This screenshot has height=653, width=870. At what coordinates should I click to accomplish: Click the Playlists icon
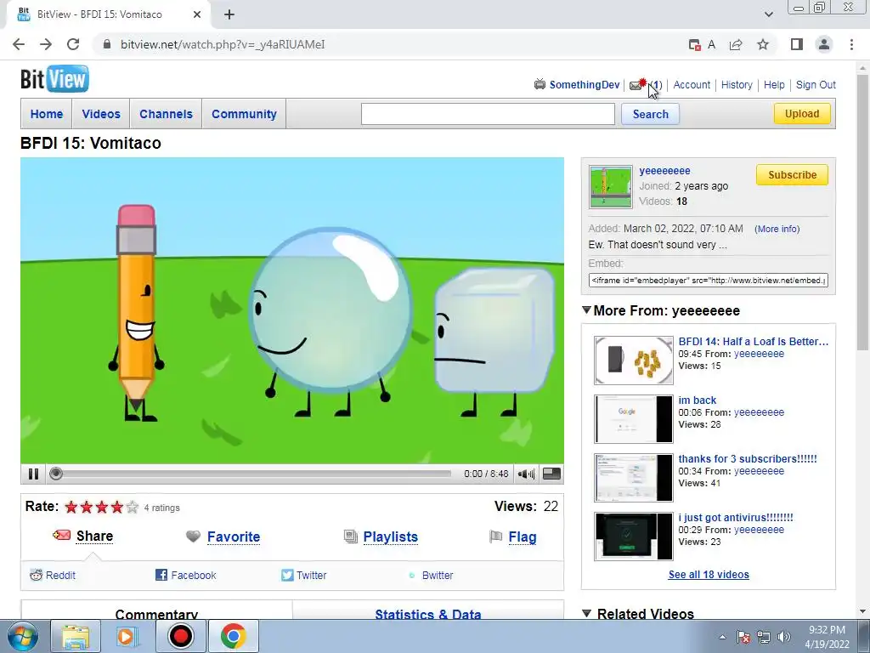(x=351, y=537)
